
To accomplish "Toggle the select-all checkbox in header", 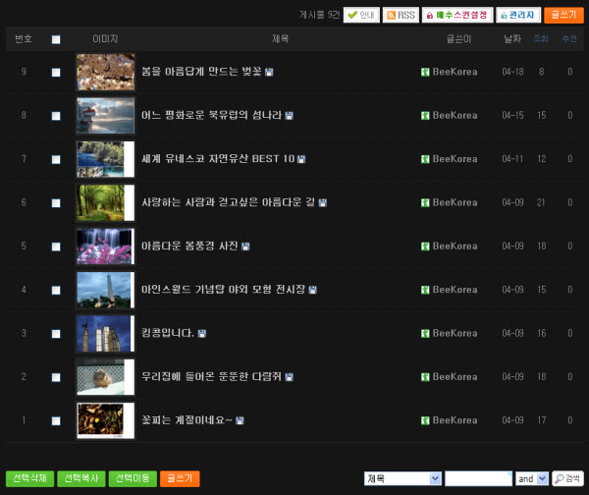I will coord(56,39).
